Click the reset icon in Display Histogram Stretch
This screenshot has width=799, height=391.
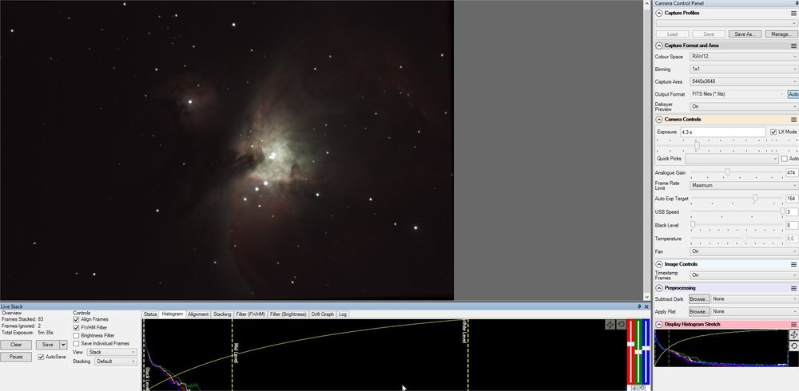794,346
